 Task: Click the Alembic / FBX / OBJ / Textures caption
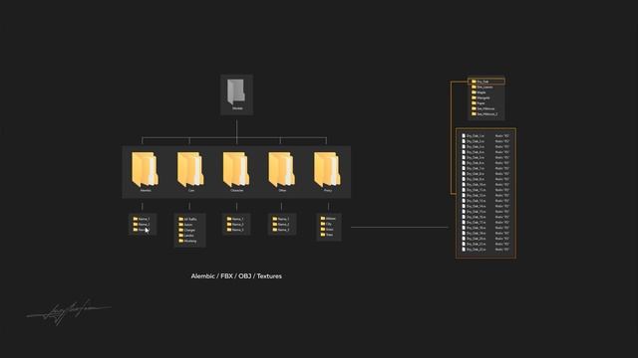pyautogui.click(x=236, y=276)
